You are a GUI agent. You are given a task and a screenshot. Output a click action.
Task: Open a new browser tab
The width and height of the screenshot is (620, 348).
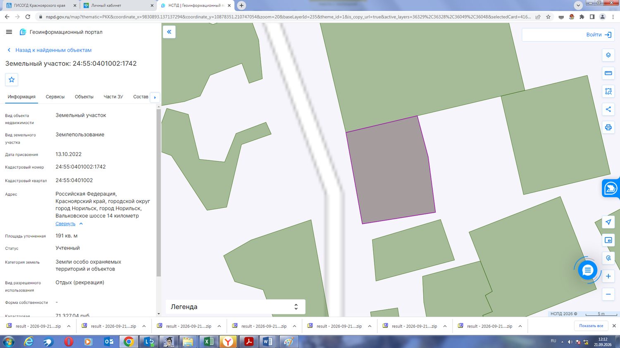241,5
